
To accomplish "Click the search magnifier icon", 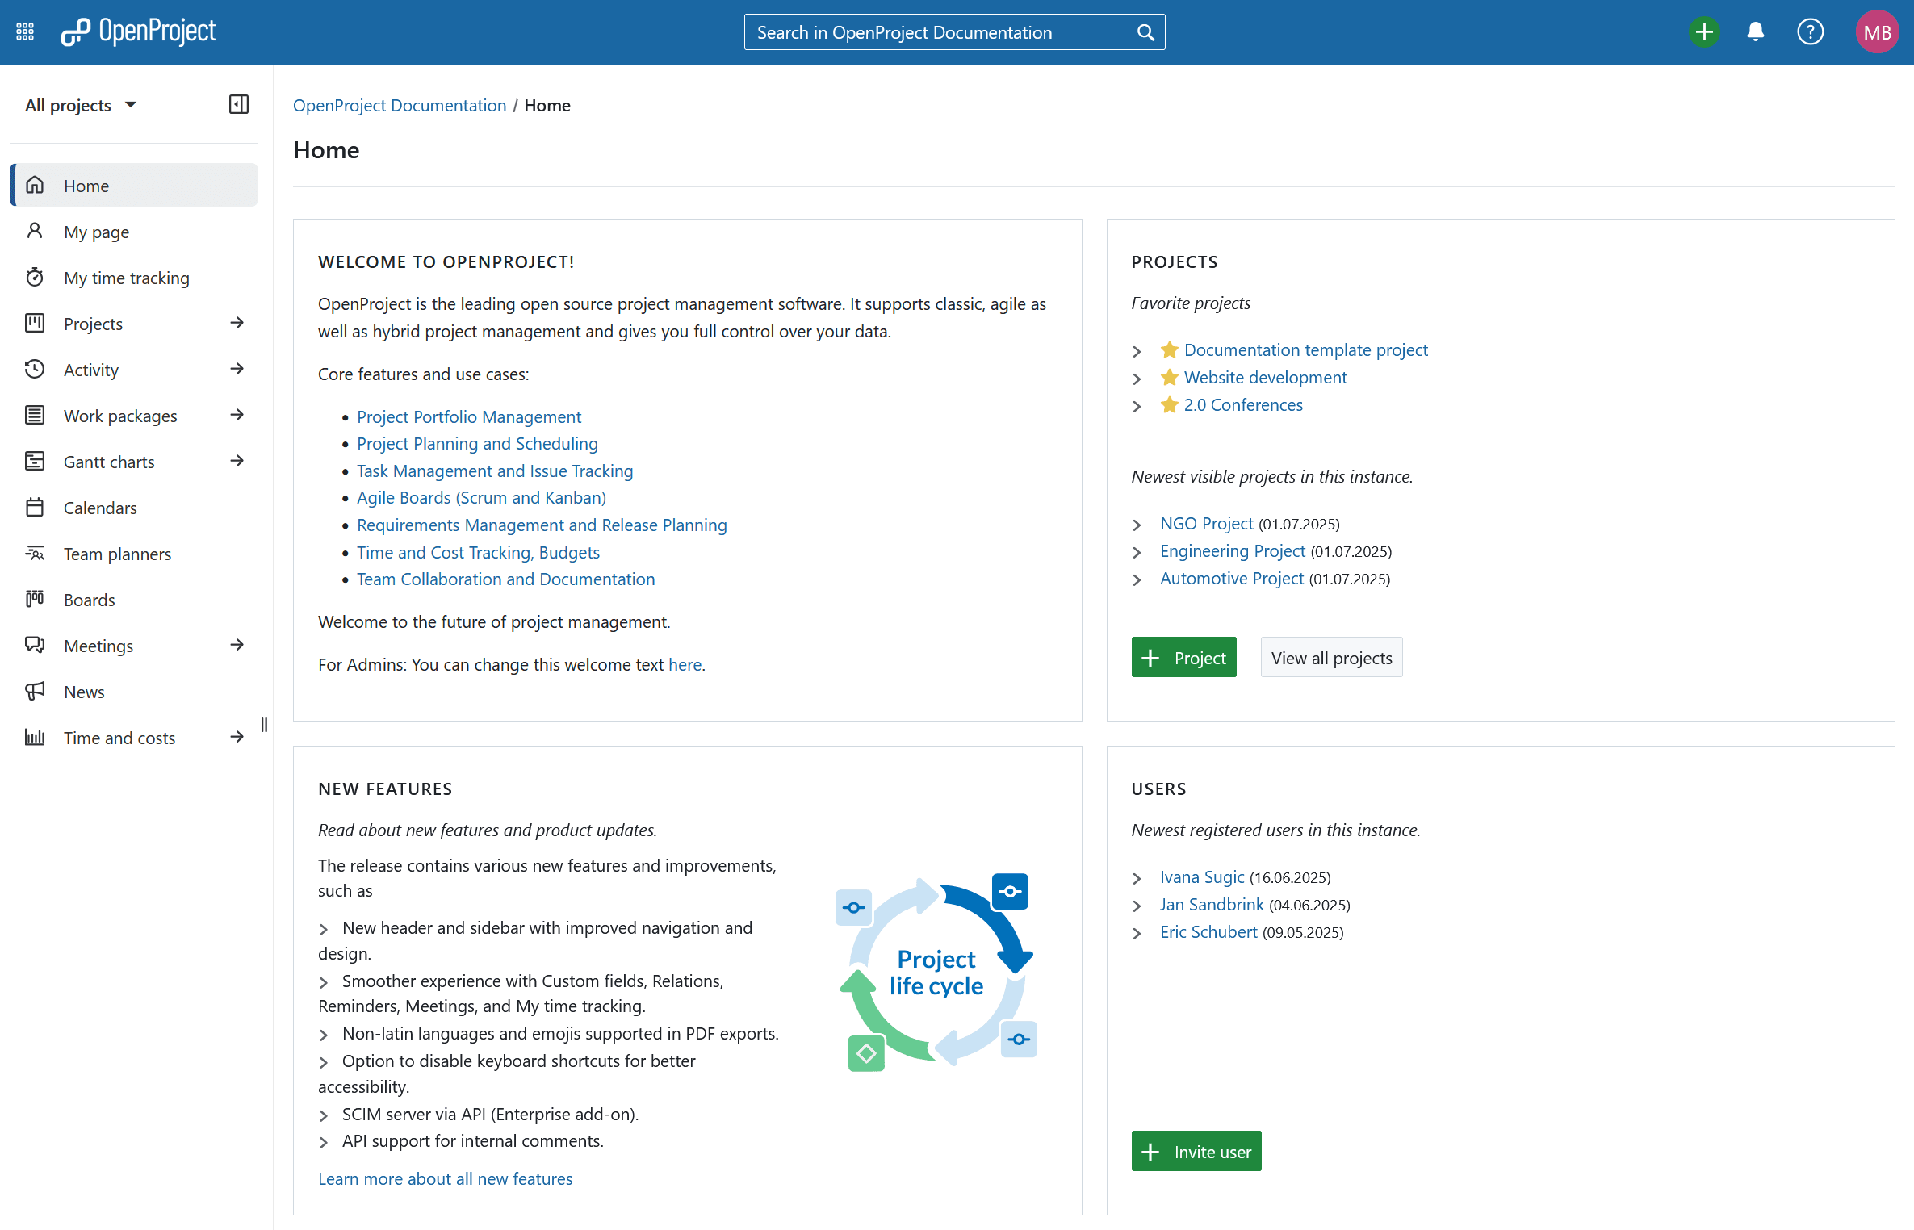I will tap(1145, 32).
